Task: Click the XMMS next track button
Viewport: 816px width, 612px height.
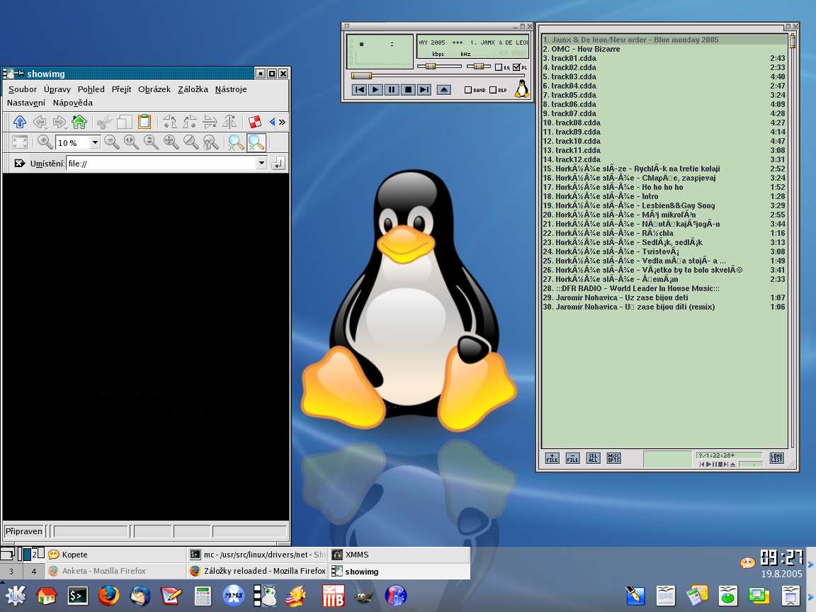Action: pos(425,89)
